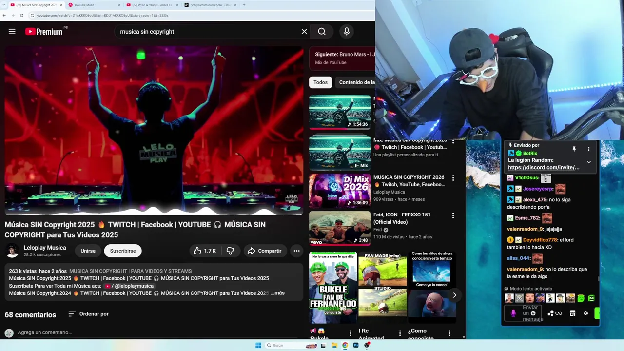Click the purple microphone in chat input
624x351 pixels.
(513, 313)
